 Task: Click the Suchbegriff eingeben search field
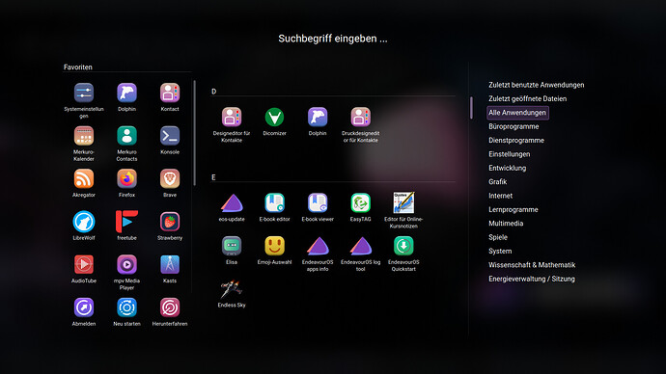click(x=333, y=39)
